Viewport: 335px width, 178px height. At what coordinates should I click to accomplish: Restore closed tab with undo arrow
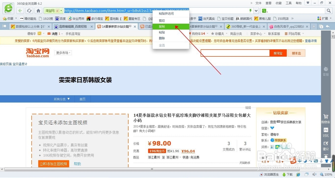coord(328,26)
